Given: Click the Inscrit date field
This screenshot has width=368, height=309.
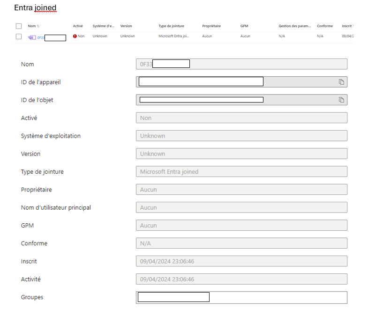Looking at the screenshot, I should point(241,261).
